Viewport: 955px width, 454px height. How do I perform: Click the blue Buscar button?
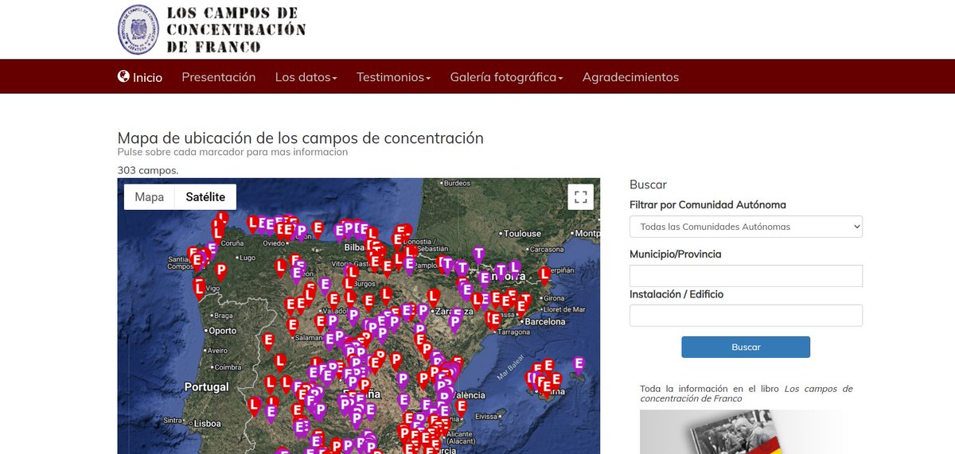click(x=746, y=347)
